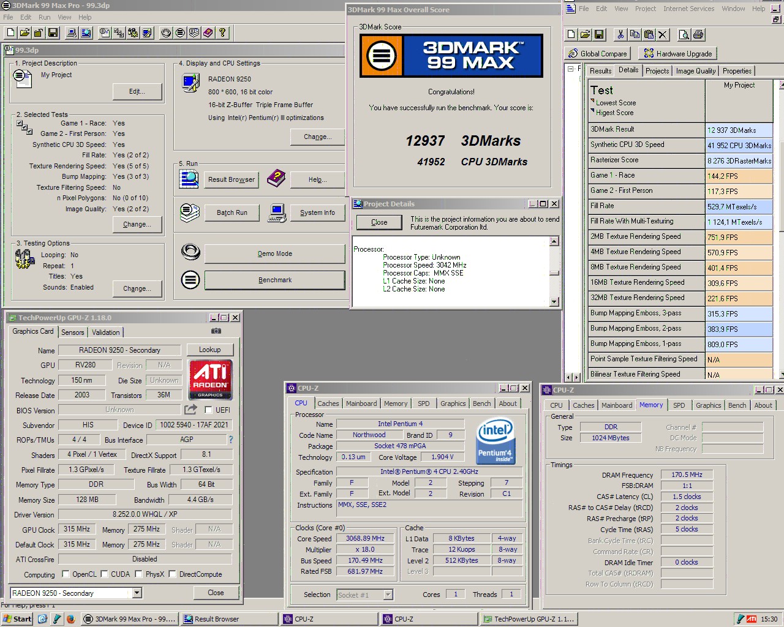The height and width of the screenshot is (627, 784).
Task: Click the Project Description icon in 3DMark toolbar
Action: [105, 32]
